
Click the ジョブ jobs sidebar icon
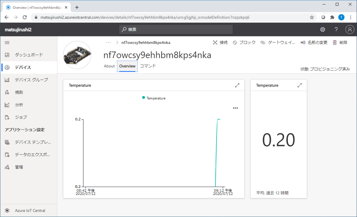7,117
